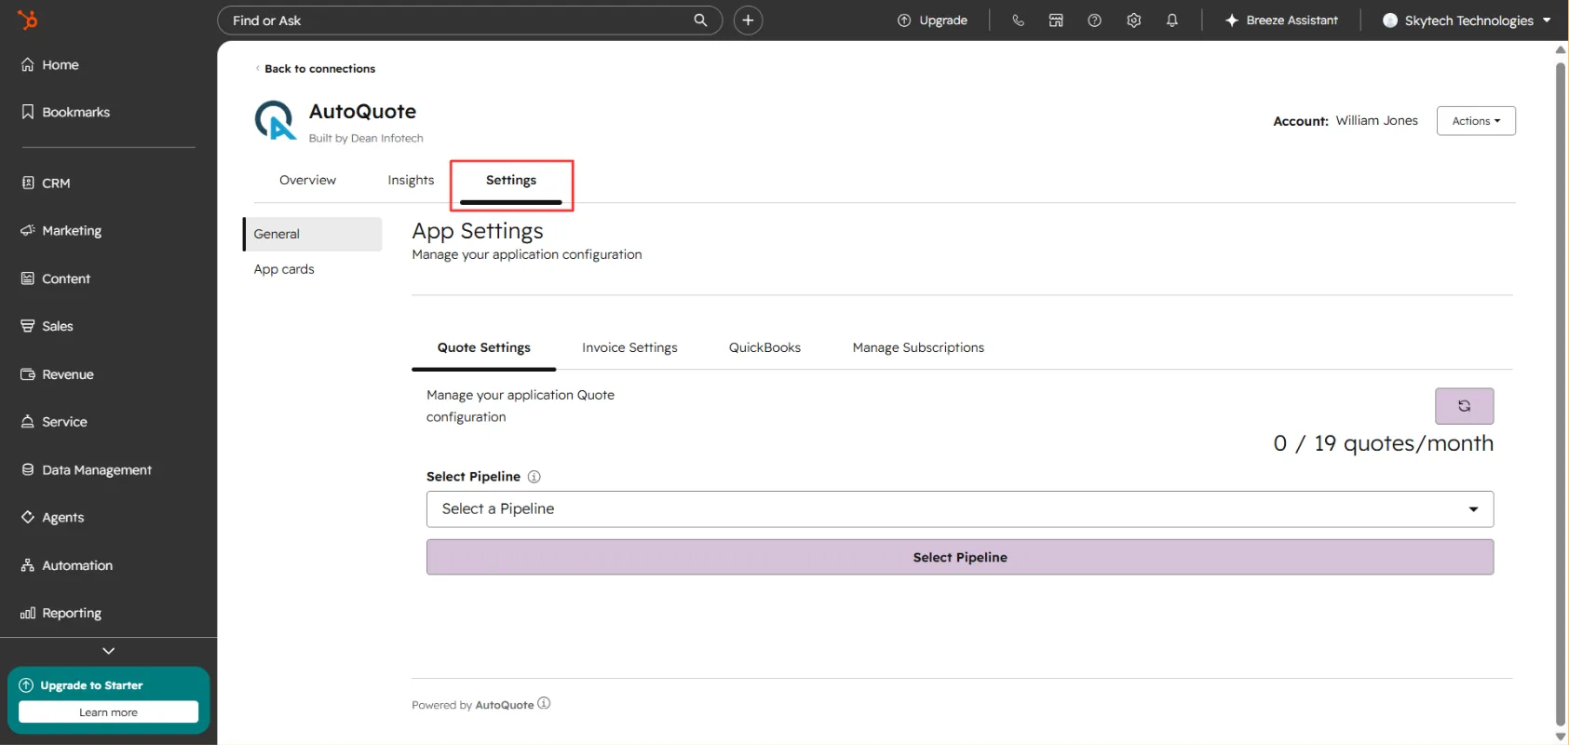The height and width of the screenshot is (745, 1569).
Task: Click the 'Built by Dean Infotech' text
Action: point(366,138)
